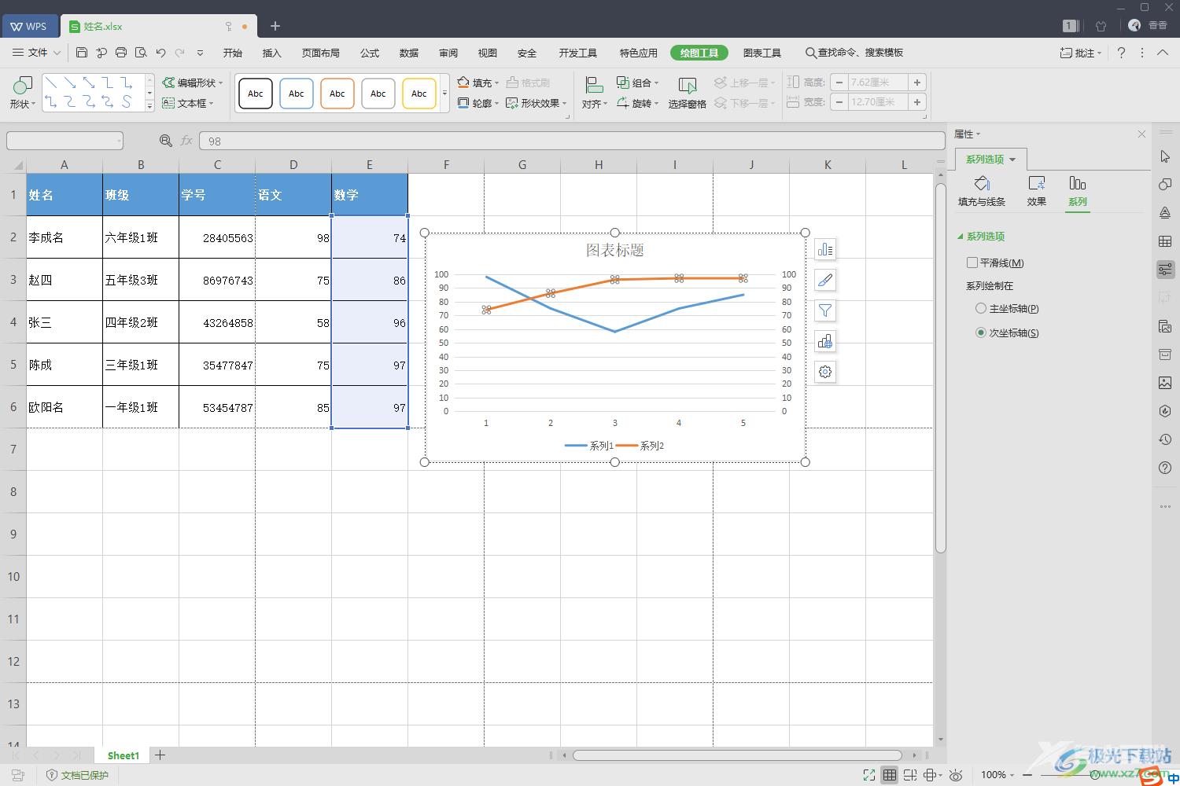Image resolution: width=1180 pixels, height=786 pixels.
Task: Switch to the Chart Tools (图表工具) tab
Action: (x=762, y=53)
